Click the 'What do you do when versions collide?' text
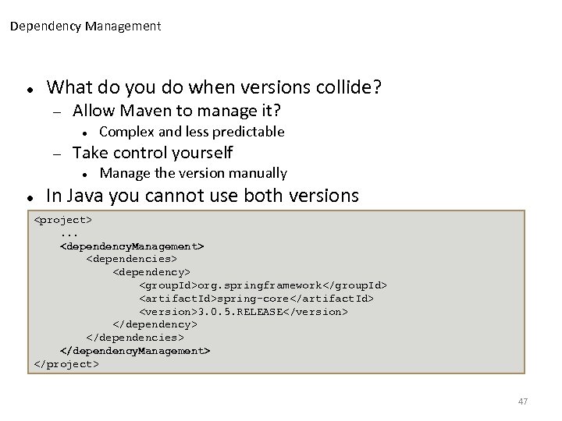 [215, 87]
